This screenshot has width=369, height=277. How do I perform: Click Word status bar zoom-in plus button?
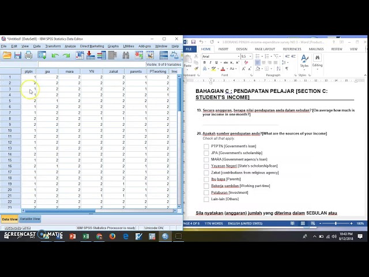coord(351,223)
